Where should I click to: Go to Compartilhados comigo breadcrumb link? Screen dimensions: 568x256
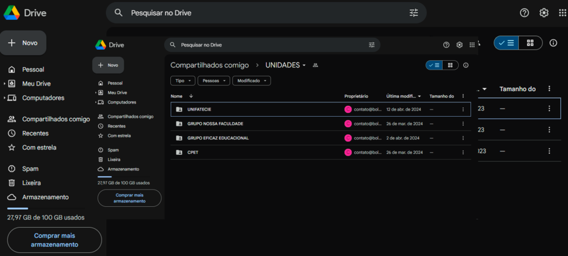(210, 65)
